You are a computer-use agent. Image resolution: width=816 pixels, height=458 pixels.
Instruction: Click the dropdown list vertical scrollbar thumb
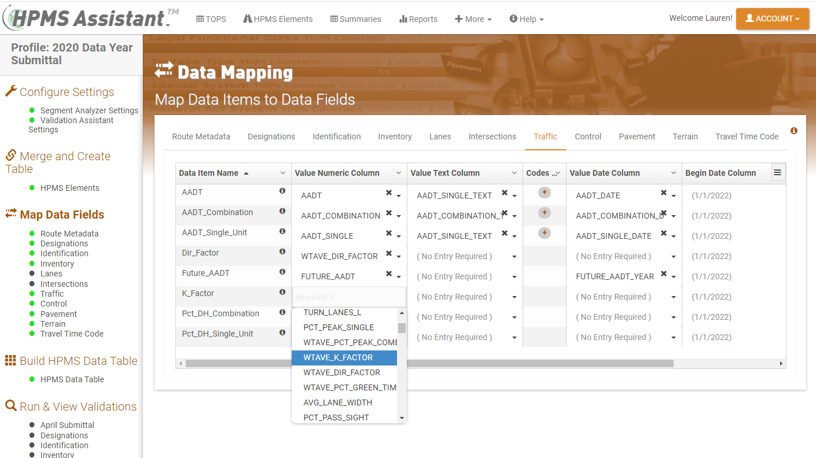[x=402, y=328]
